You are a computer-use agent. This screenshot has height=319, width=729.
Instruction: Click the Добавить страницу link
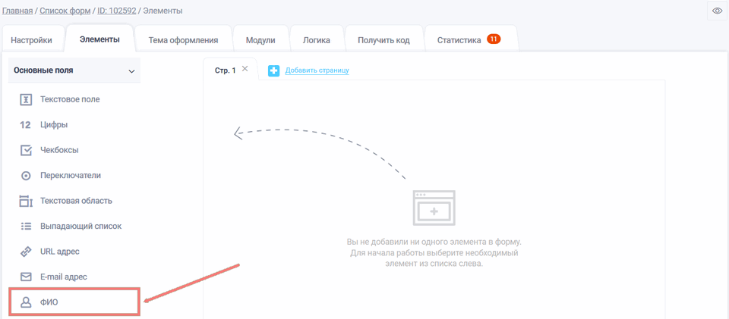pyautogui.click(x=317, y=70)
